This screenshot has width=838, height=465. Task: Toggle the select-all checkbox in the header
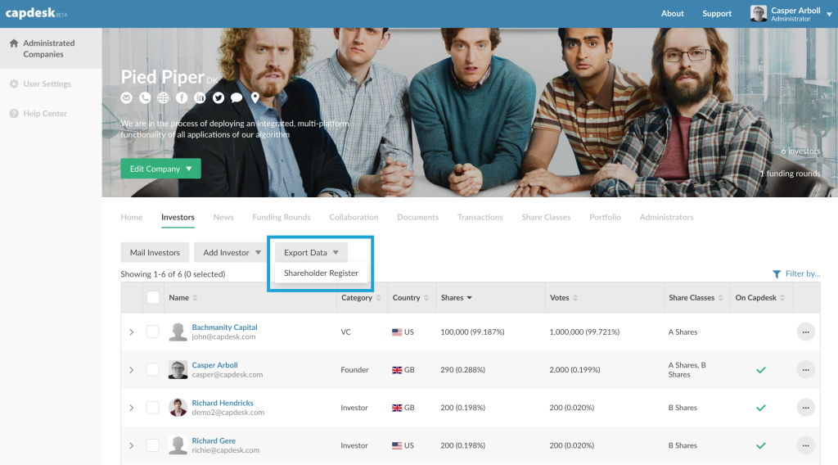click(x=153, y=298)
